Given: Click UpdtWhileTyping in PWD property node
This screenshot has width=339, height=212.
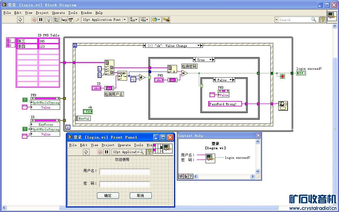Looking at the screenshot, I should click(x=45, y=103).
